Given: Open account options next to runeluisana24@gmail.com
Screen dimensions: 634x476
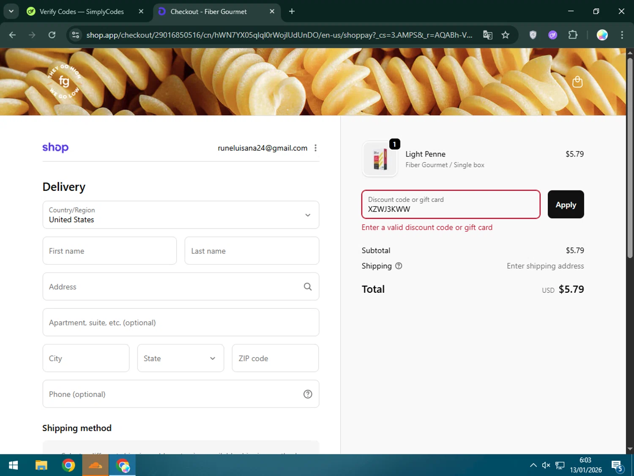Looking at the screenshot, I should (x=315, y=148).
